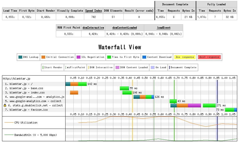Click the blue Content Download legend swatch
Viewport: 239px width, 142px height.
[x=144, y=57]
